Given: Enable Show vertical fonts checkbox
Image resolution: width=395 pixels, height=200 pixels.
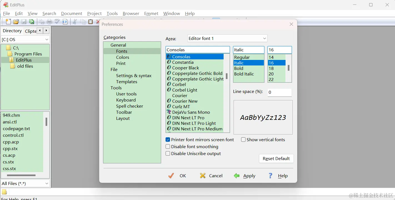Looking at the screenshot, I should [243, 140].
